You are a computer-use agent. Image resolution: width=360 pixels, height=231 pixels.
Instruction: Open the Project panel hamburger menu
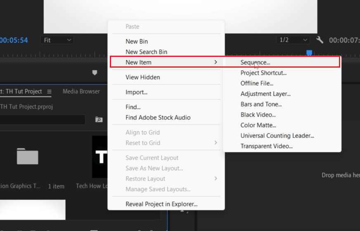coord(49,92)
